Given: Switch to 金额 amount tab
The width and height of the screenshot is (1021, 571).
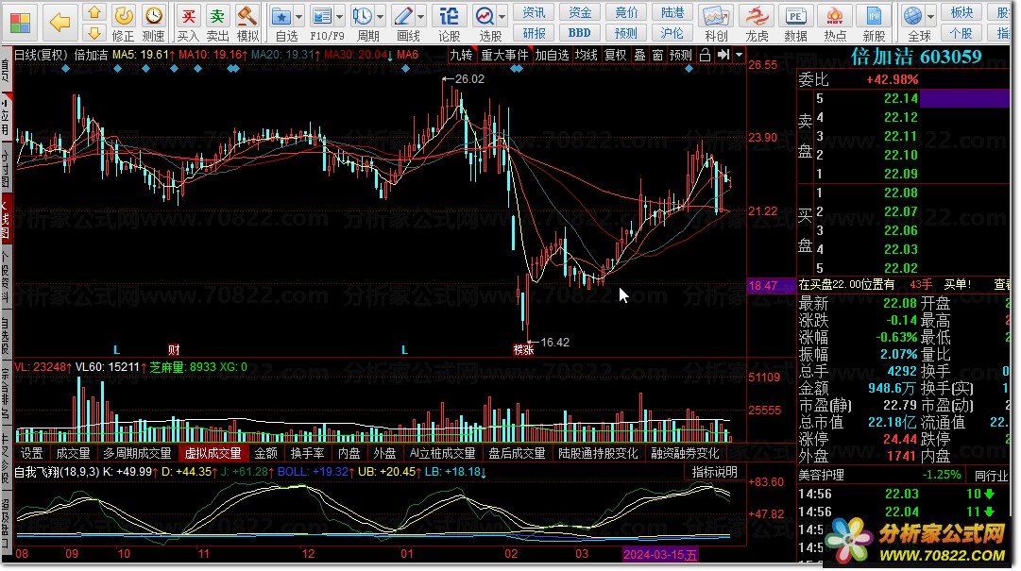Looking at the screenshot, I should point(265,453).
